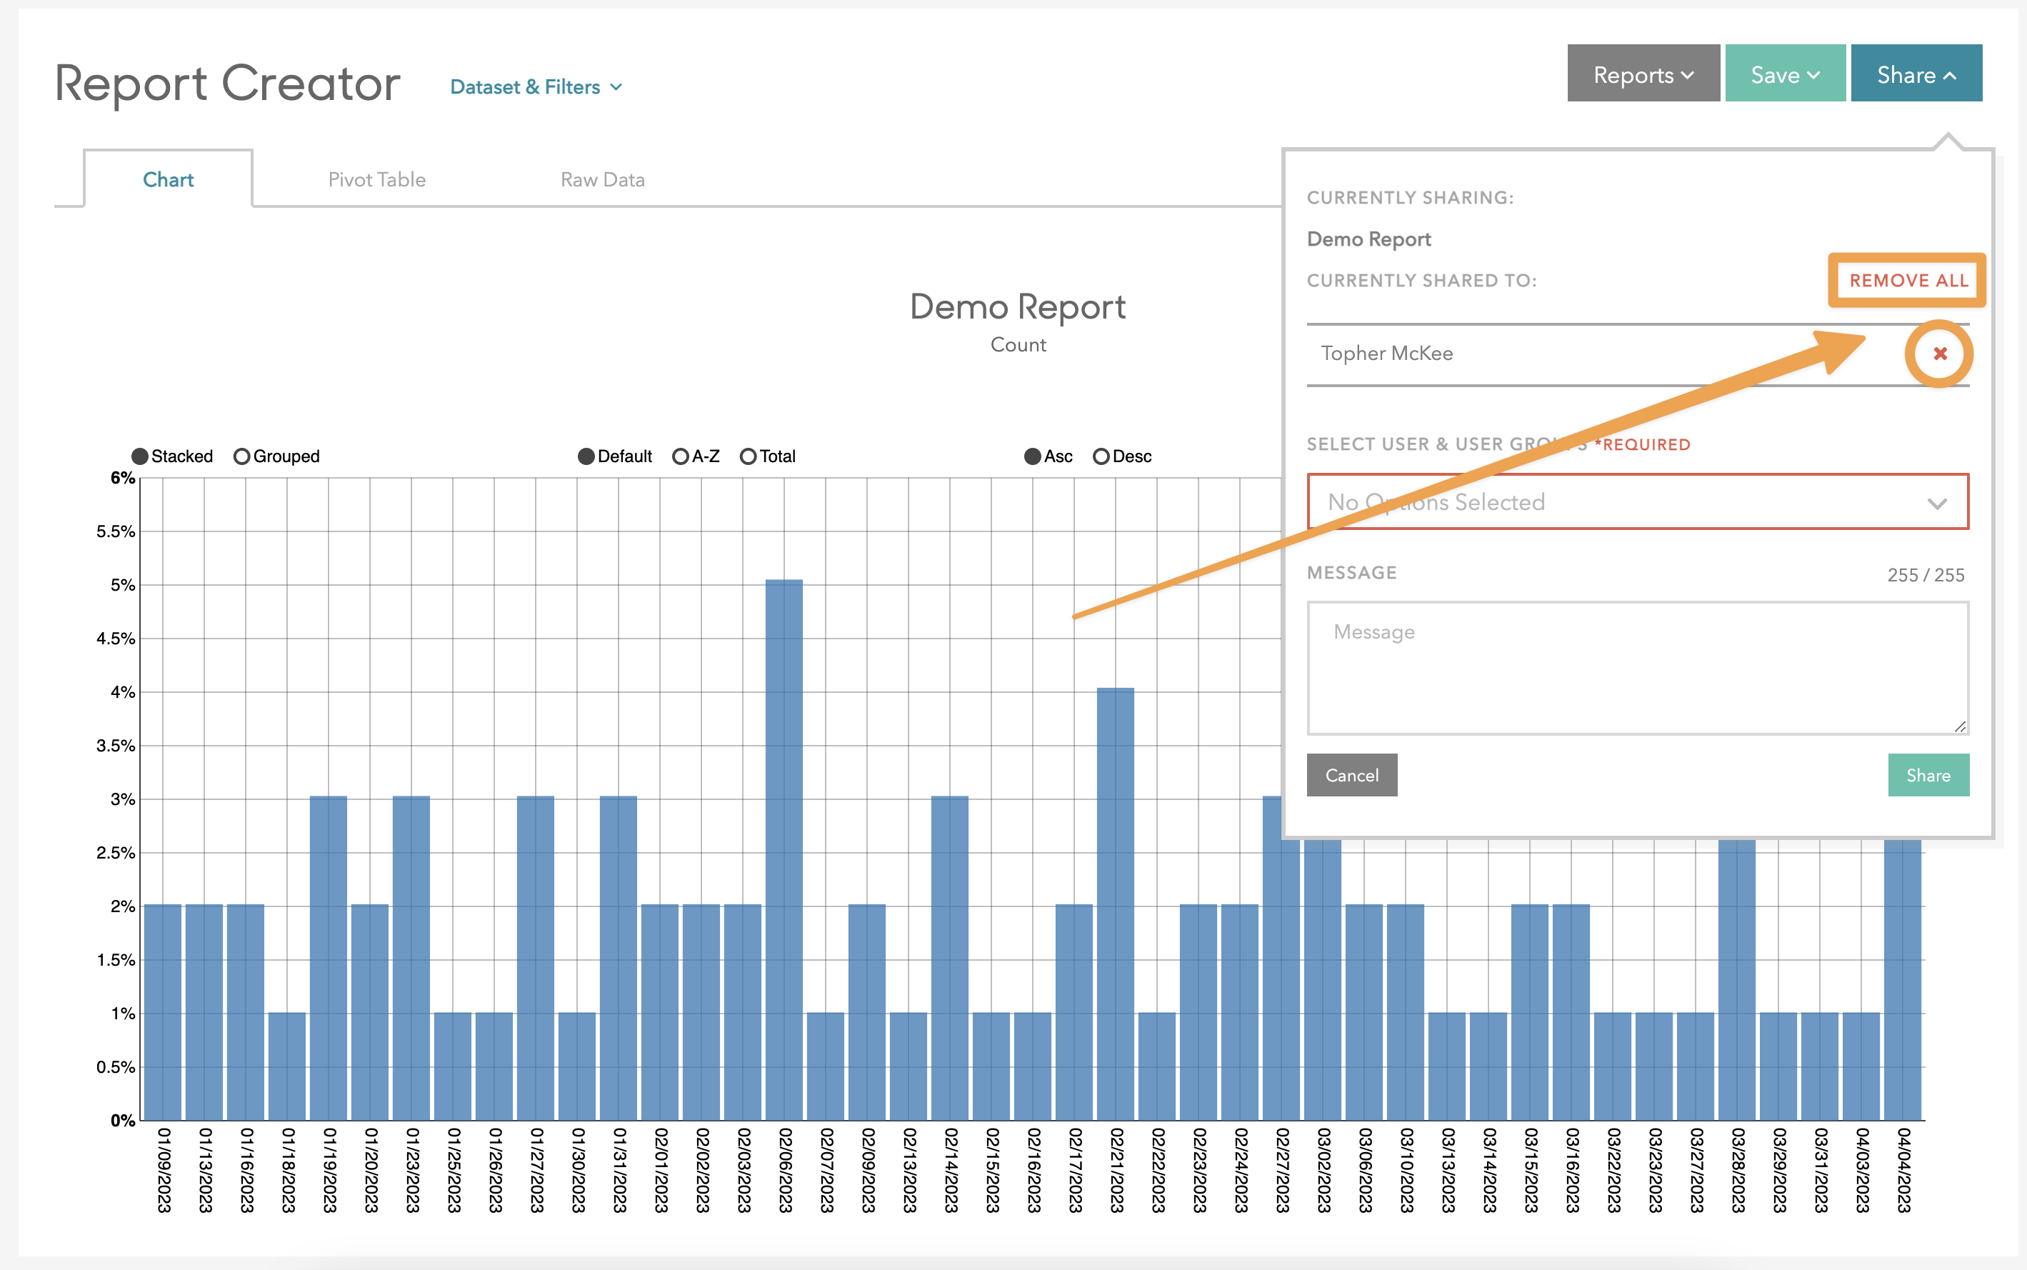Switch to the Pivot Table tab

pos(376,180)
